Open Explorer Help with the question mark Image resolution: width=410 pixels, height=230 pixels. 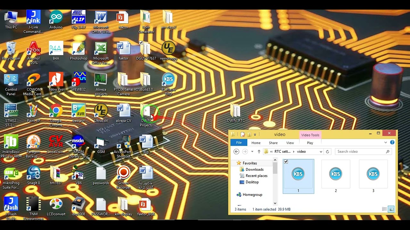(x=392, y=142)
